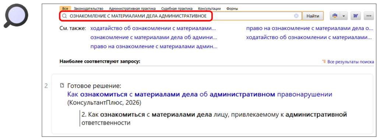Open the print options dropdown arrow
The image size is (377, 139).
(343, 16)
